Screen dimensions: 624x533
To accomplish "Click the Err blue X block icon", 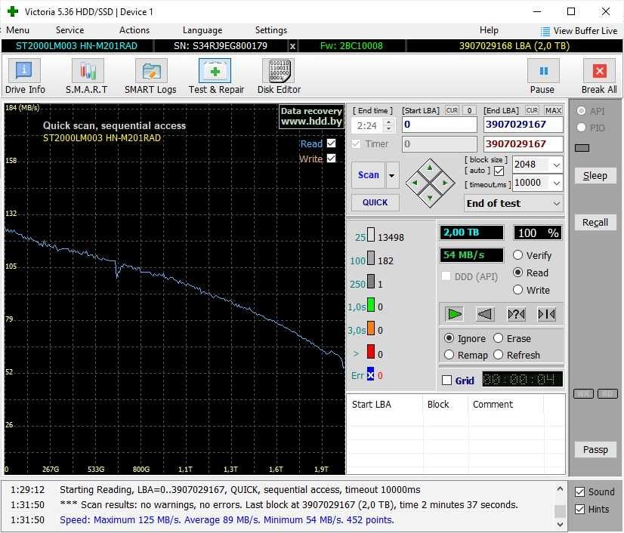I will 370,374.
